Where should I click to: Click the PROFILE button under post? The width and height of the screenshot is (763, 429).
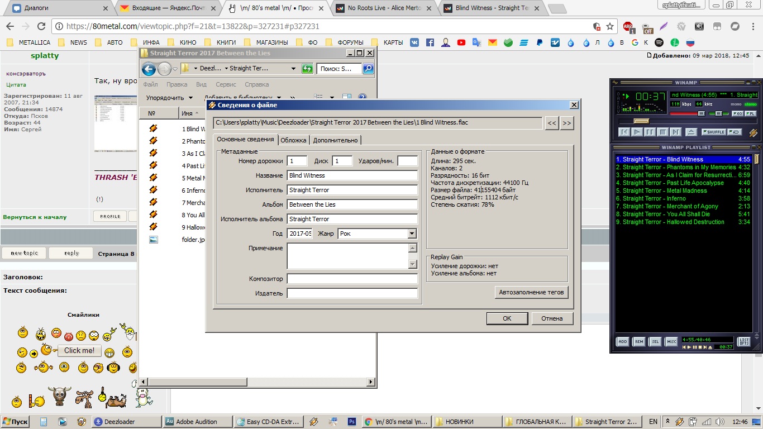110,216
